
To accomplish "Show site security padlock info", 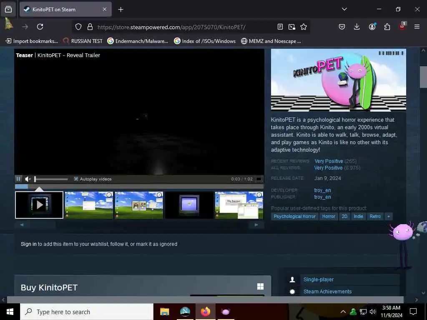I will click(x=90, y=27).
